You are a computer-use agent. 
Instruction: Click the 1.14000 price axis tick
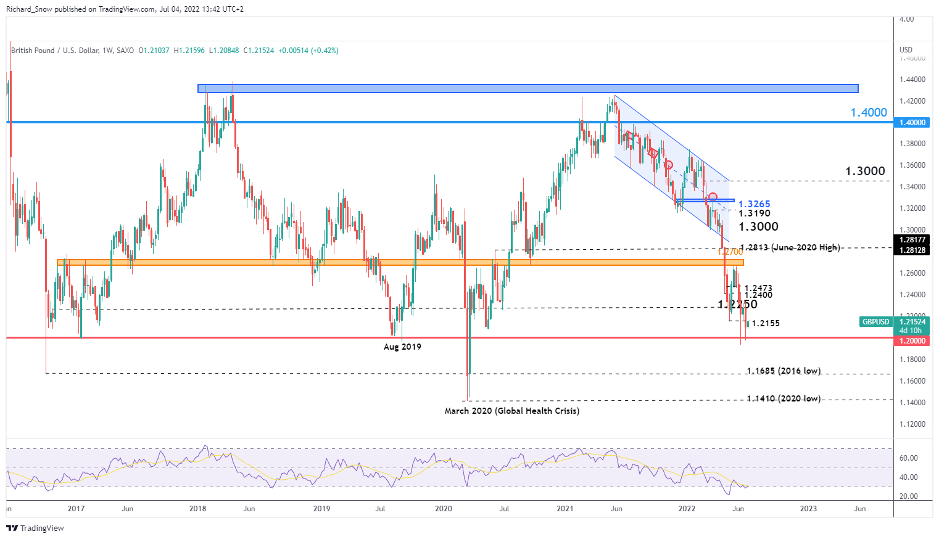click(912, 403)
